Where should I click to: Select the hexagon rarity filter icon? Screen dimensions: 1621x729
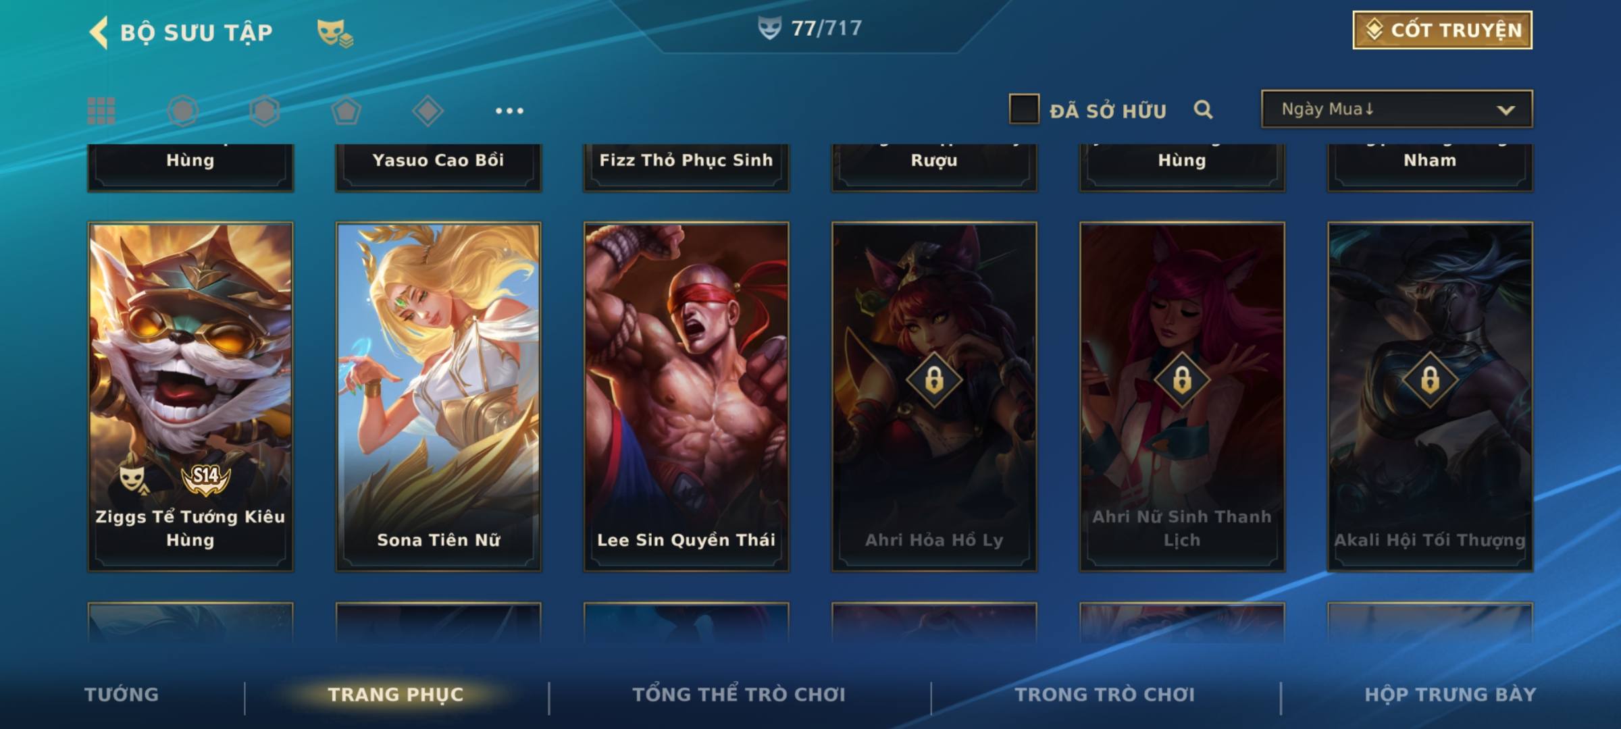(264, 111)
